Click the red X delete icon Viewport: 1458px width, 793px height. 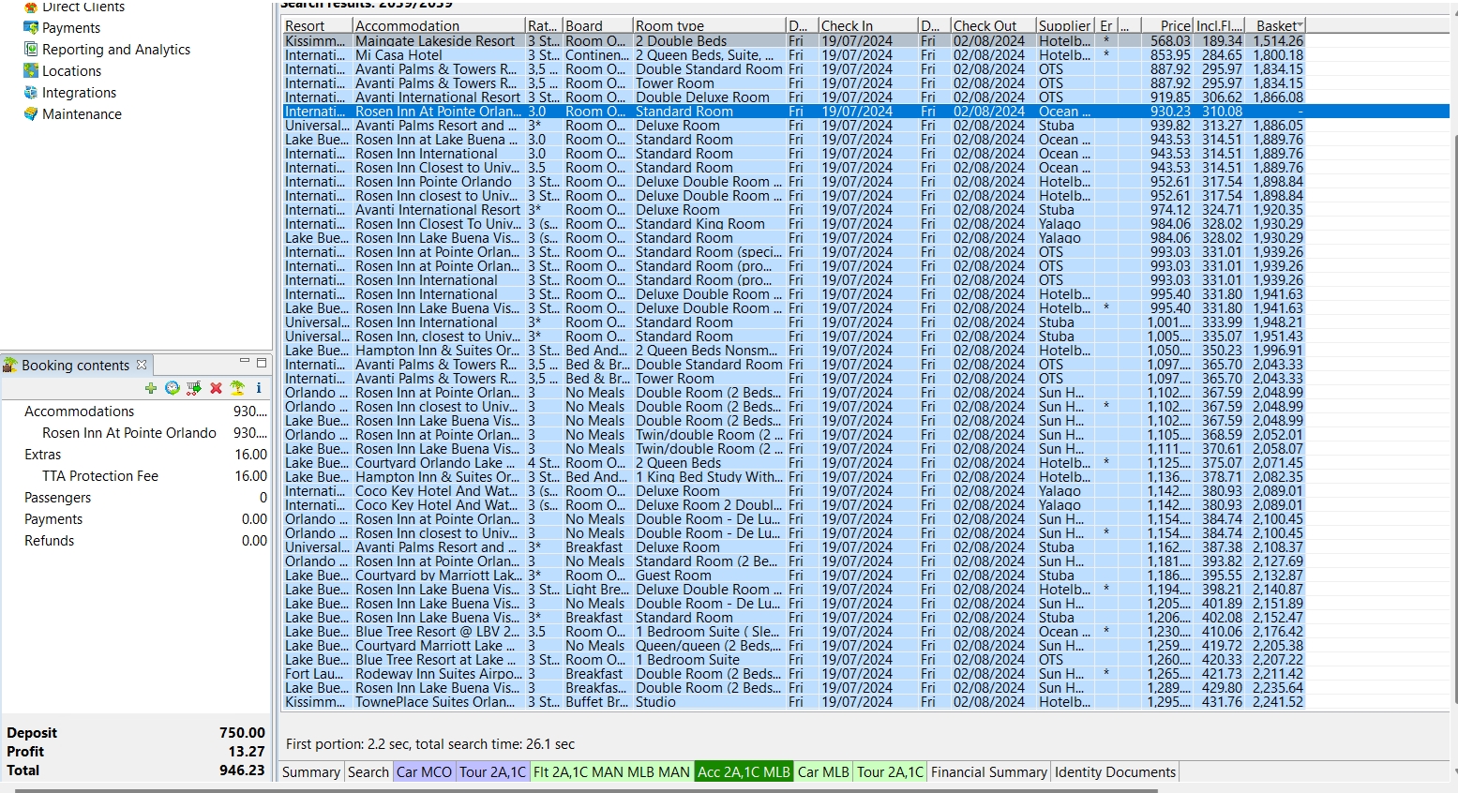coord(216,388)
